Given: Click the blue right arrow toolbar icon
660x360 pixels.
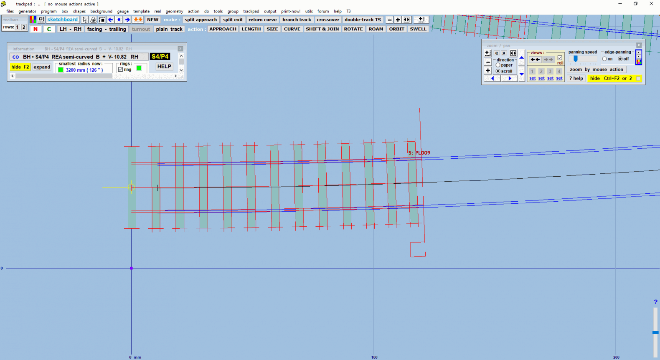Looking at the screenshot, I should pos(127,20).
